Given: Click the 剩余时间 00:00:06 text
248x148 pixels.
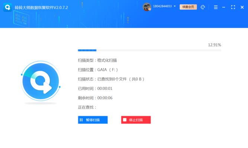Looking at the screenshot, I should pos(95,98).
